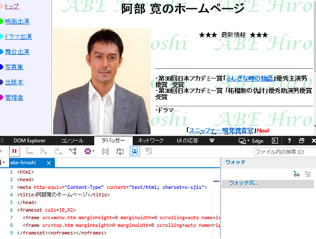Open the 写真集 link
The image size is (316, 239).
pyautogui.click(x=14, y=67)
